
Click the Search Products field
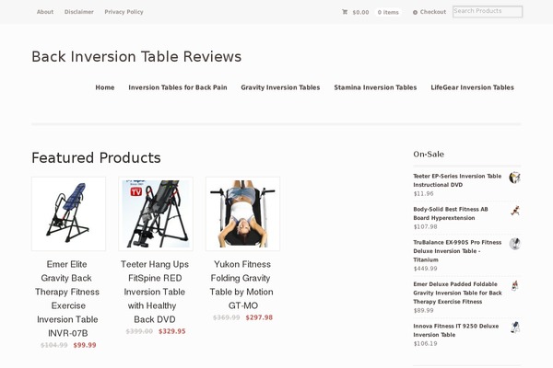488,11
